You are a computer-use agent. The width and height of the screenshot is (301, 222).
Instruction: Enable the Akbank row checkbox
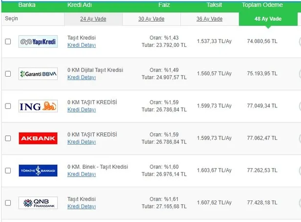pos(8,139)
